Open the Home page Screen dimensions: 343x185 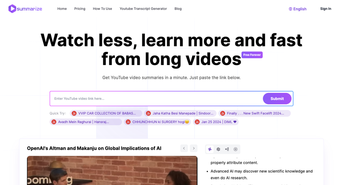point(62,9)
